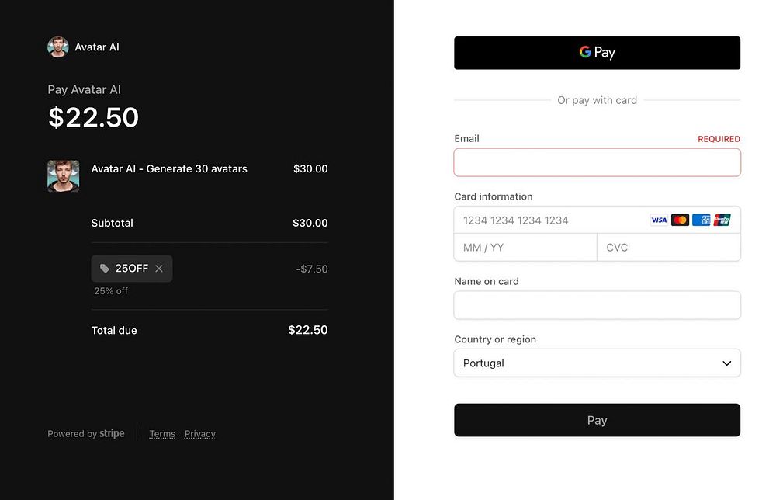Click the American Express card icon
Image resolution: width=776 pixels, height=500 pixels.
[x=702, y=220]
